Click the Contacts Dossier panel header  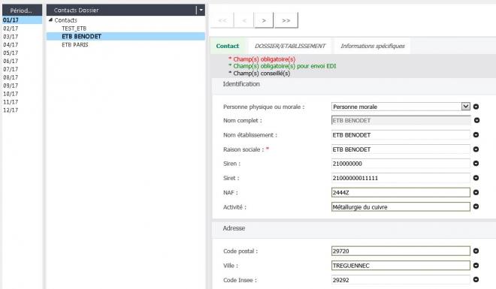click(x=126, y=10)
